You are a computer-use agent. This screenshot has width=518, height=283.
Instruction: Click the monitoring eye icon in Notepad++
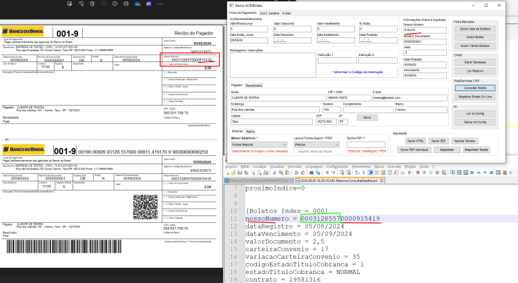tap(410, 173)
